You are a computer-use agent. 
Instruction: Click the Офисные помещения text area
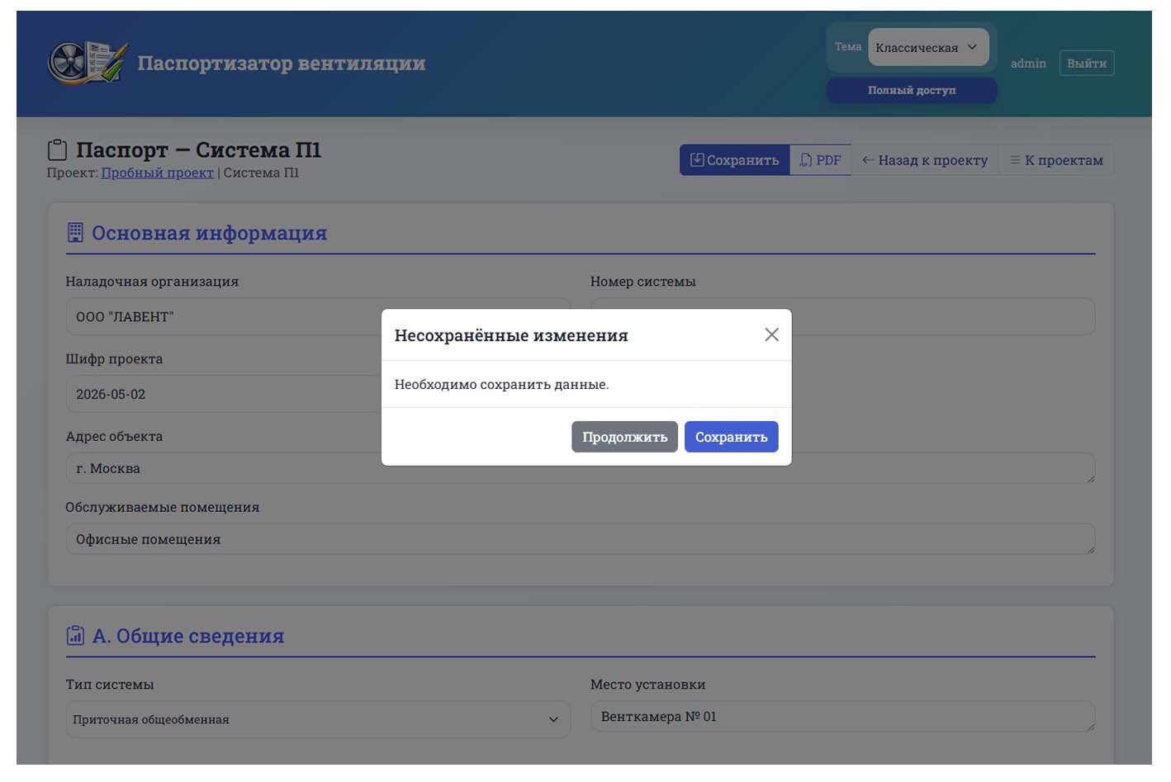tap(580, 539)
